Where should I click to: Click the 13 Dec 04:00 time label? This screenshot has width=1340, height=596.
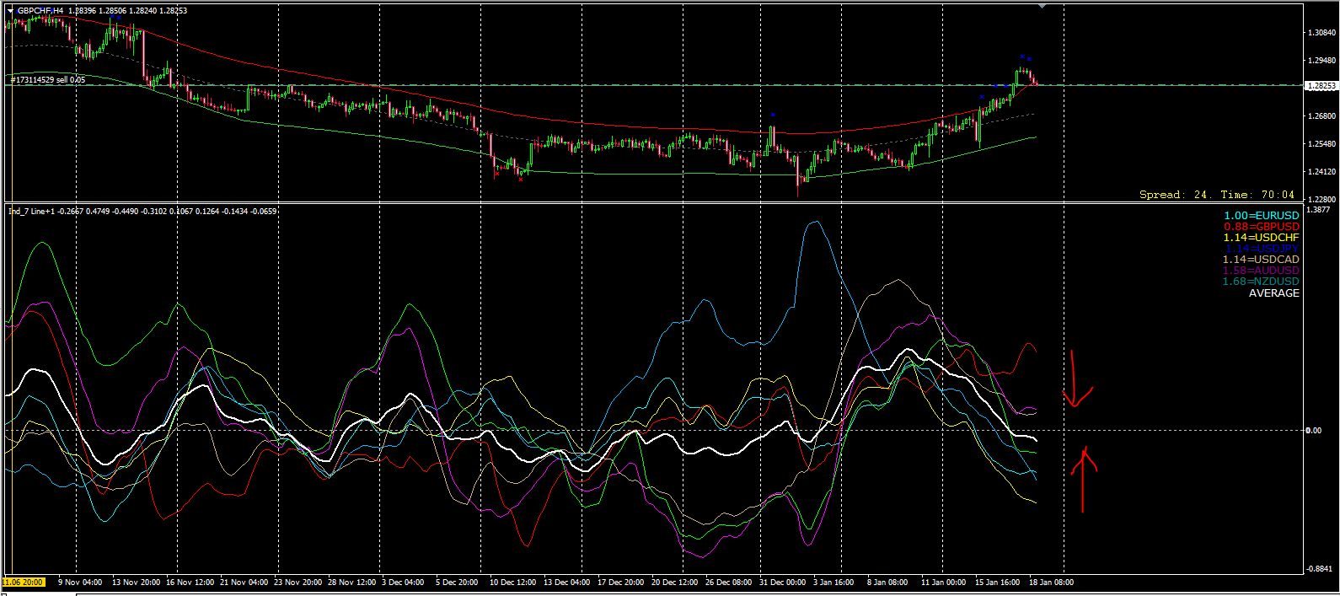[x=567, y=582]
